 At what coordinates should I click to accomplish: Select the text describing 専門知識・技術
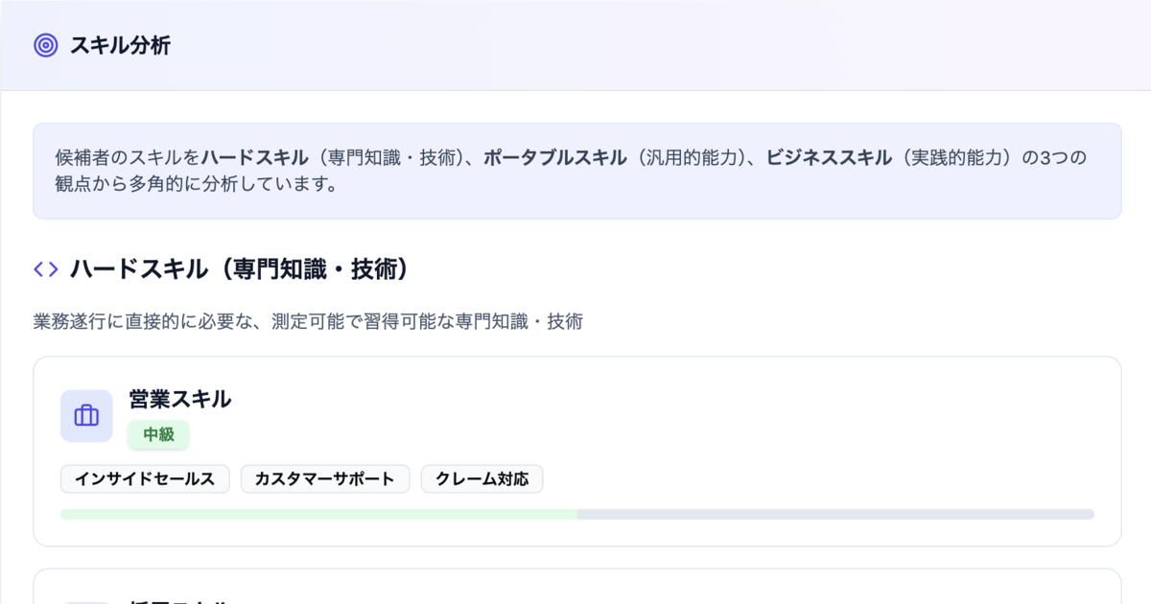click(307, 322)
